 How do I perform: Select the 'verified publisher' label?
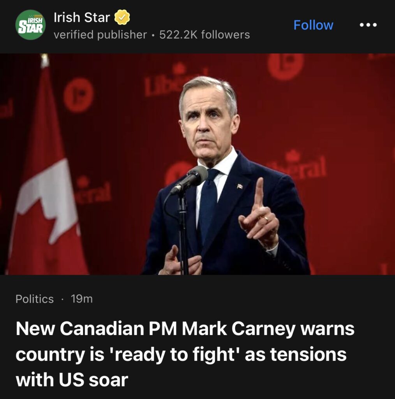pyautogui.click(x=100, y=35)
